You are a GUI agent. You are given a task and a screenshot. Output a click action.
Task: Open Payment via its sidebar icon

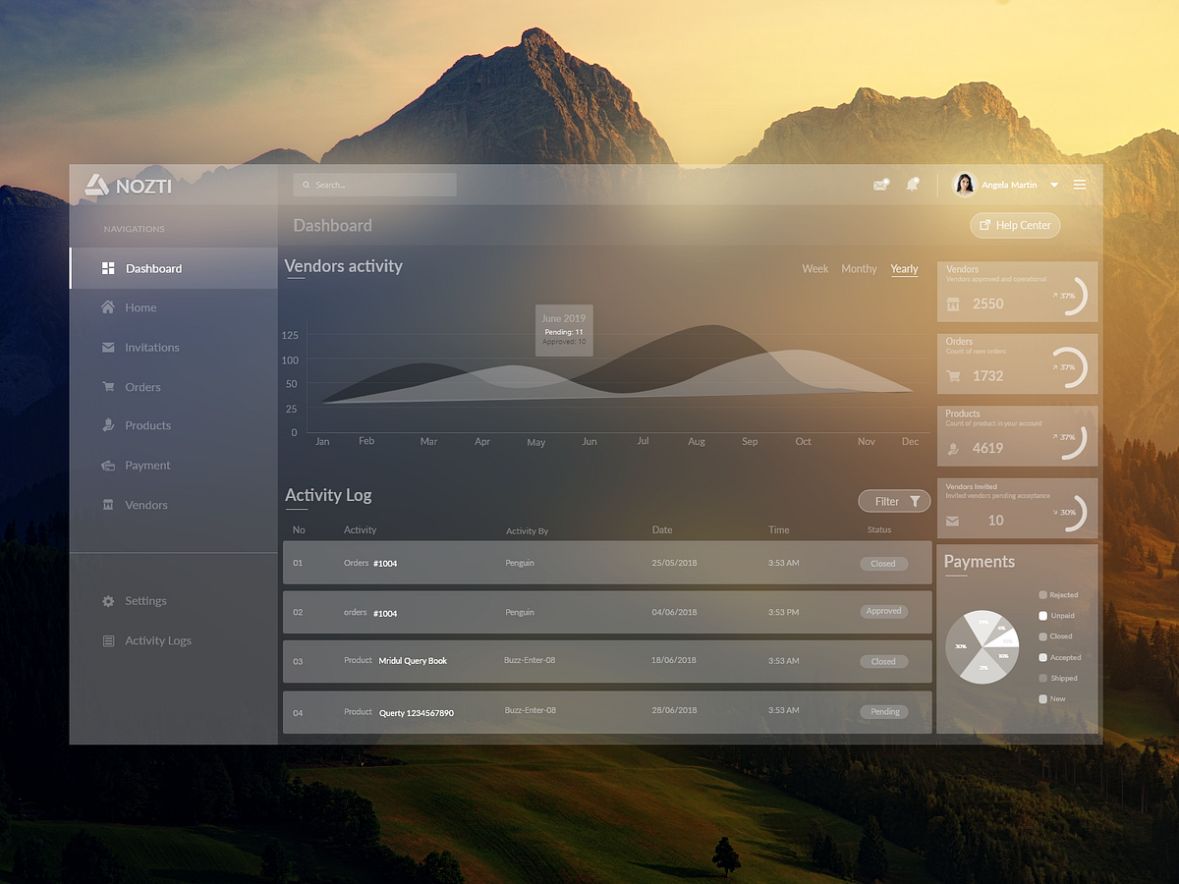point(108,465)
